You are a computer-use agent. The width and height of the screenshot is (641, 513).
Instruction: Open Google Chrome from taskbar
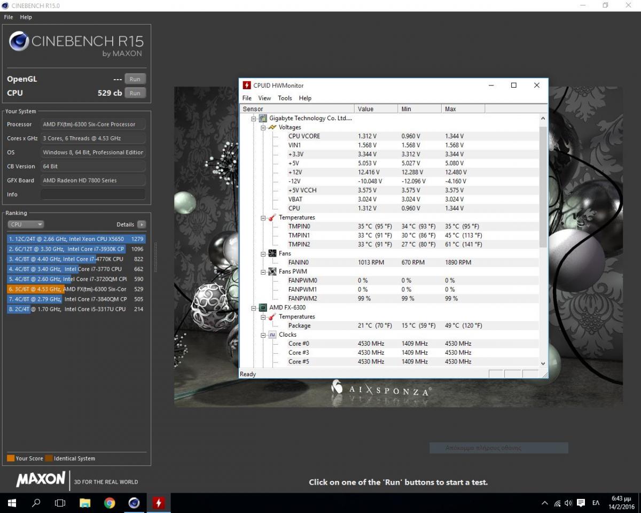(x=110, y=503)
